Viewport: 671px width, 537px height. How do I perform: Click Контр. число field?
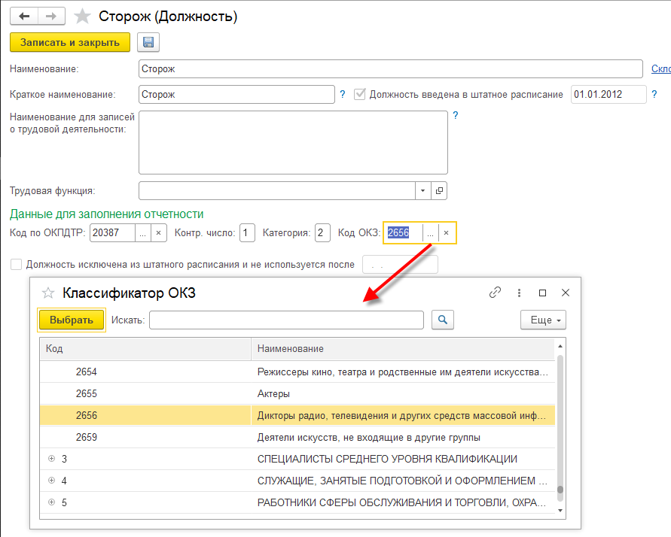247,233
